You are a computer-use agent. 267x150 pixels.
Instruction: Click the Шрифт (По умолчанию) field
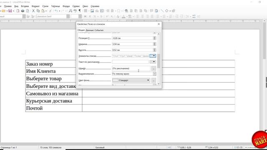(x=131, y=68)
